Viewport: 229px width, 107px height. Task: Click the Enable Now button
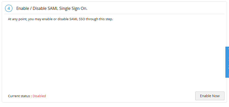(210, 96)
